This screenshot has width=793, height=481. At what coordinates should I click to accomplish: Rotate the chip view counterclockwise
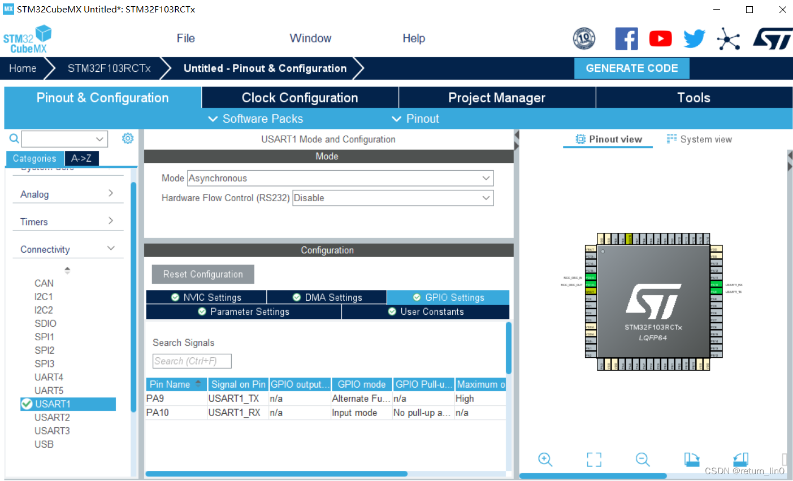740,460
